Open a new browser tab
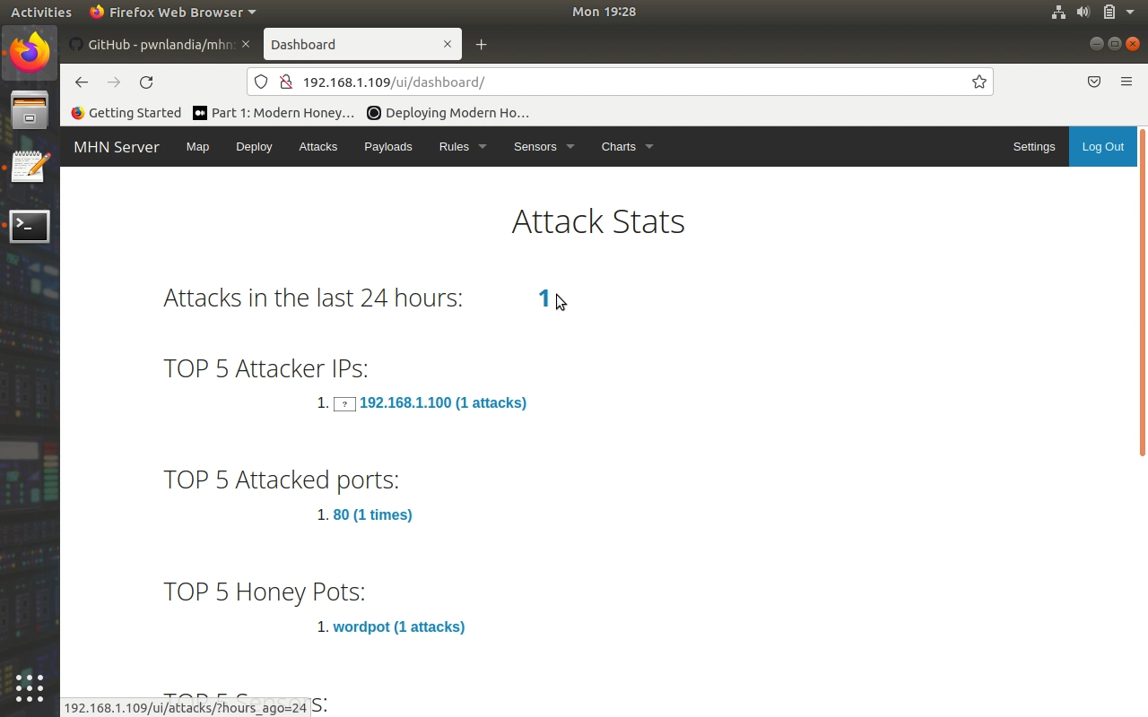 point(482,45)
